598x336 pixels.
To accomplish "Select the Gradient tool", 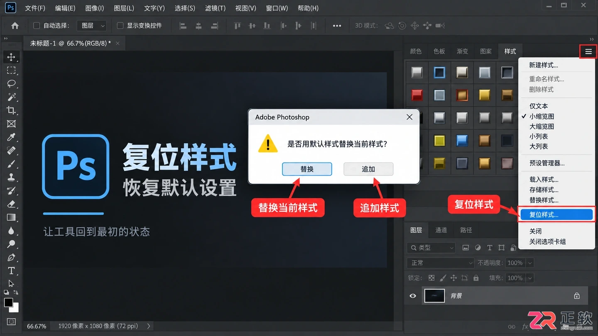I will coord(11,217).
